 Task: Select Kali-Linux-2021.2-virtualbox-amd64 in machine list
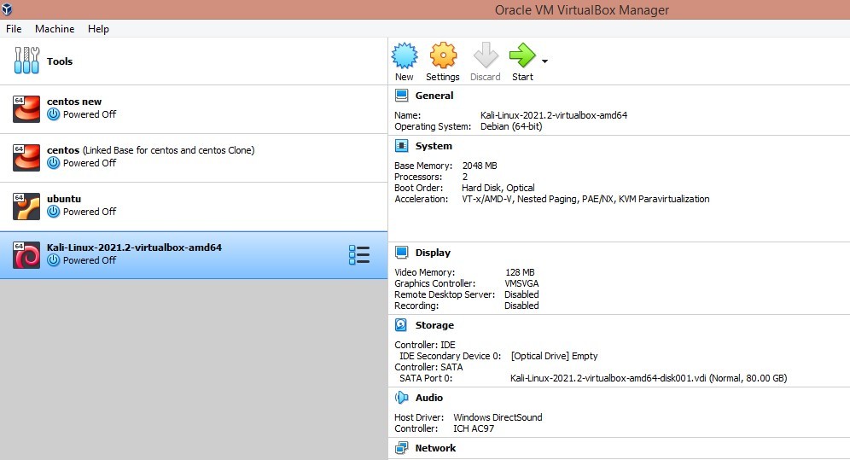(x=135, y=247)
